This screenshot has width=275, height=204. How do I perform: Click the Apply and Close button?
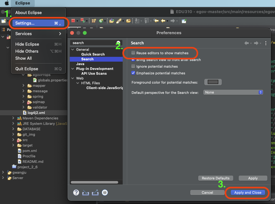248,193
